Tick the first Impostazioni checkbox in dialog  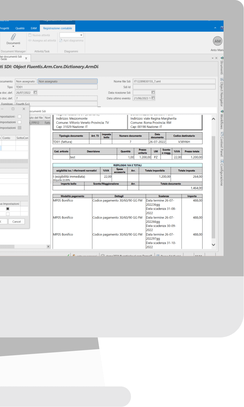tap(19, 117)
